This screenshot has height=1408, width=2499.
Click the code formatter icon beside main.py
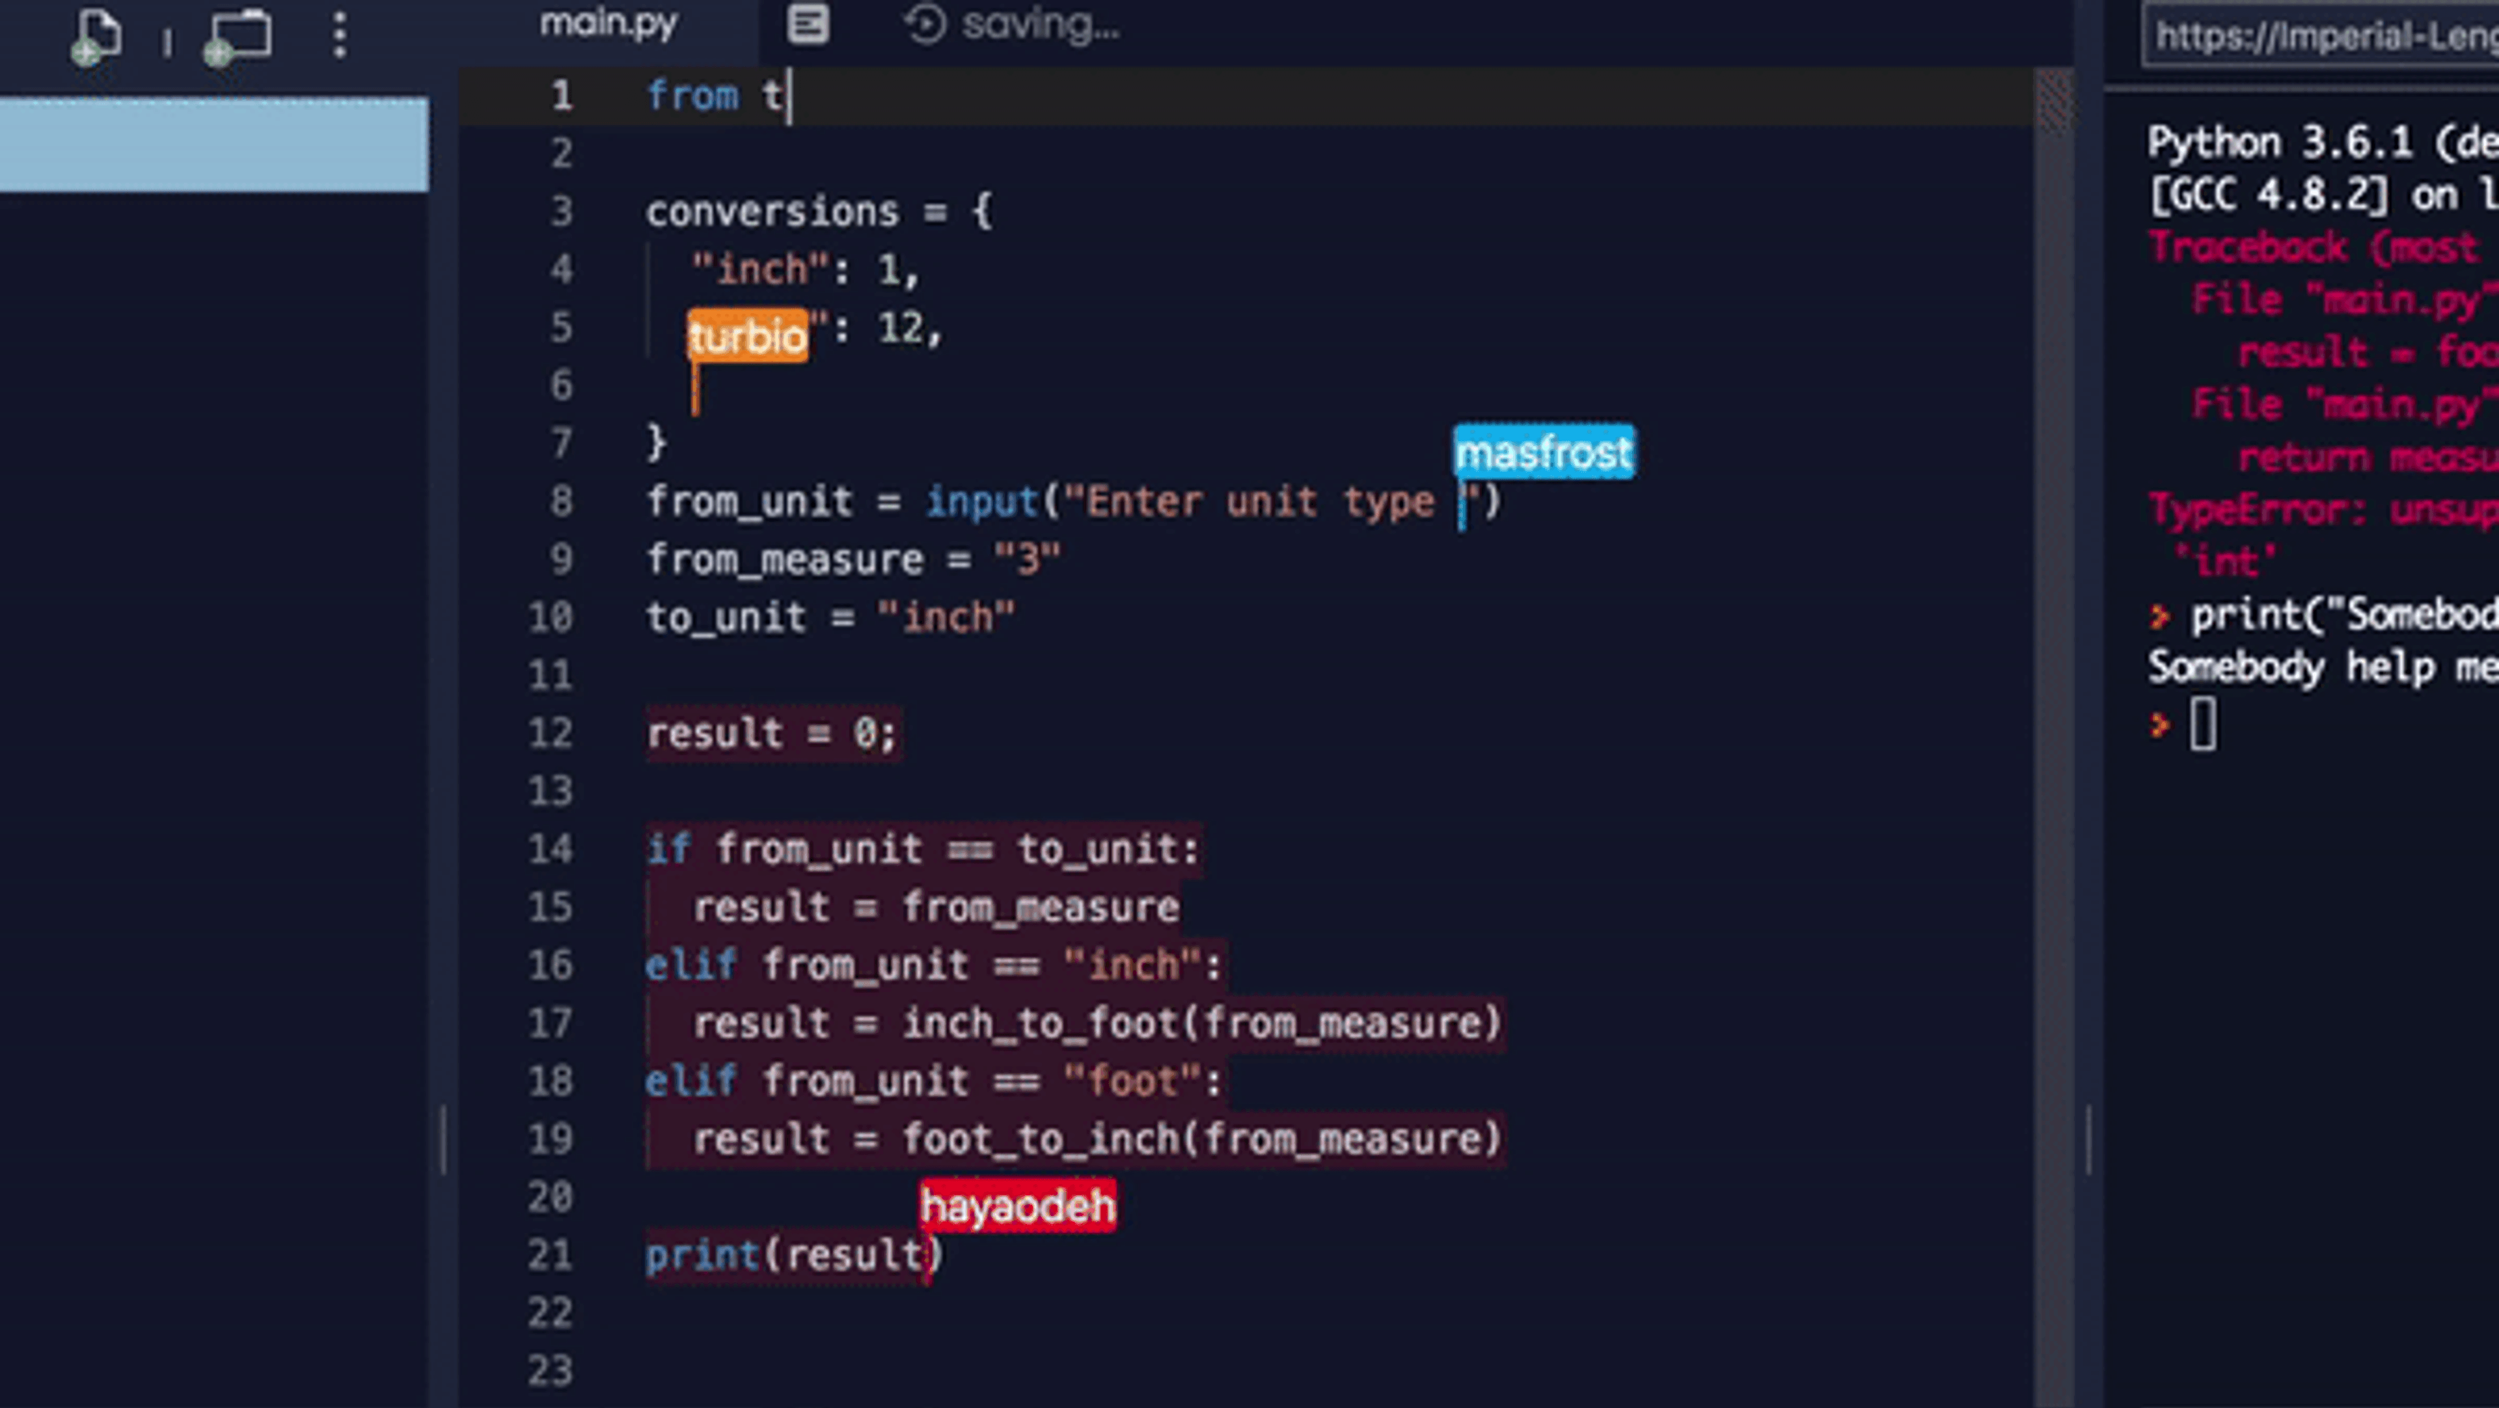click(807, 24)
